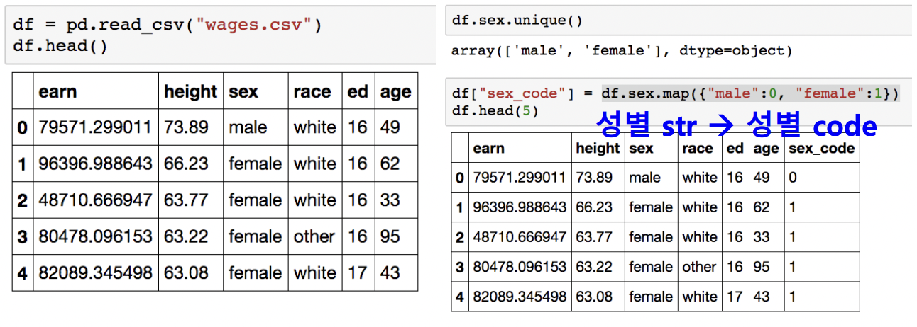Click height 63.08 in right table

pyautogui.click(x=594, y=297)
